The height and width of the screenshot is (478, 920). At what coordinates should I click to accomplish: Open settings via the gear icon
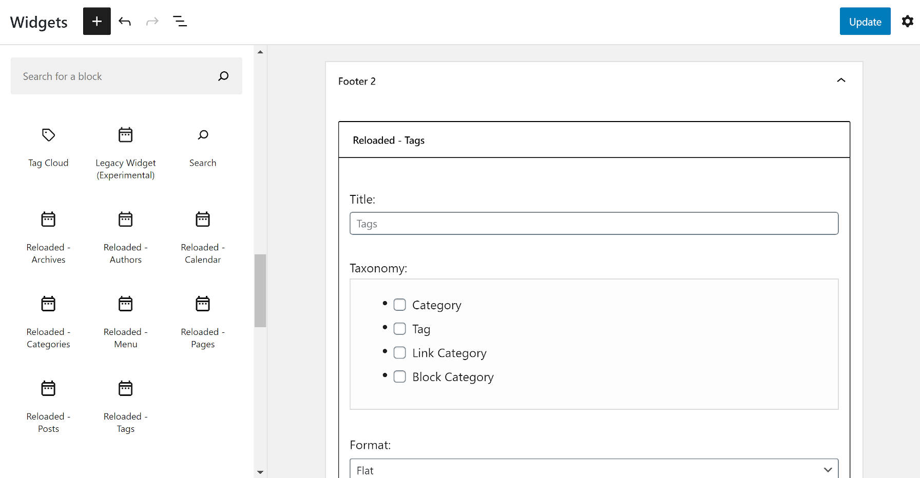click(x=907, y=21)
